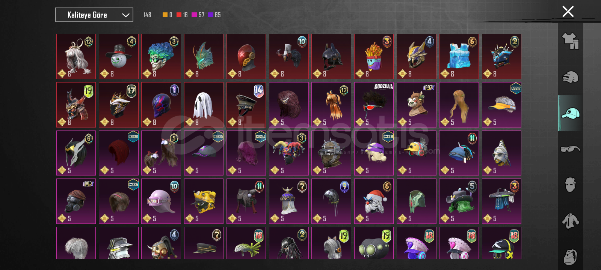Choose the yellow C6S17 visor cap
Image resolution: width=601 pixels, height=270 pixels.
501,105
